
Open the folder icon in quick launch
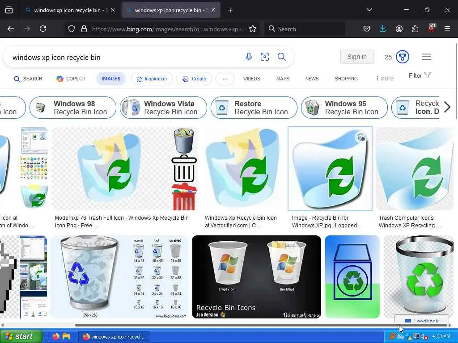coord(66,336)
